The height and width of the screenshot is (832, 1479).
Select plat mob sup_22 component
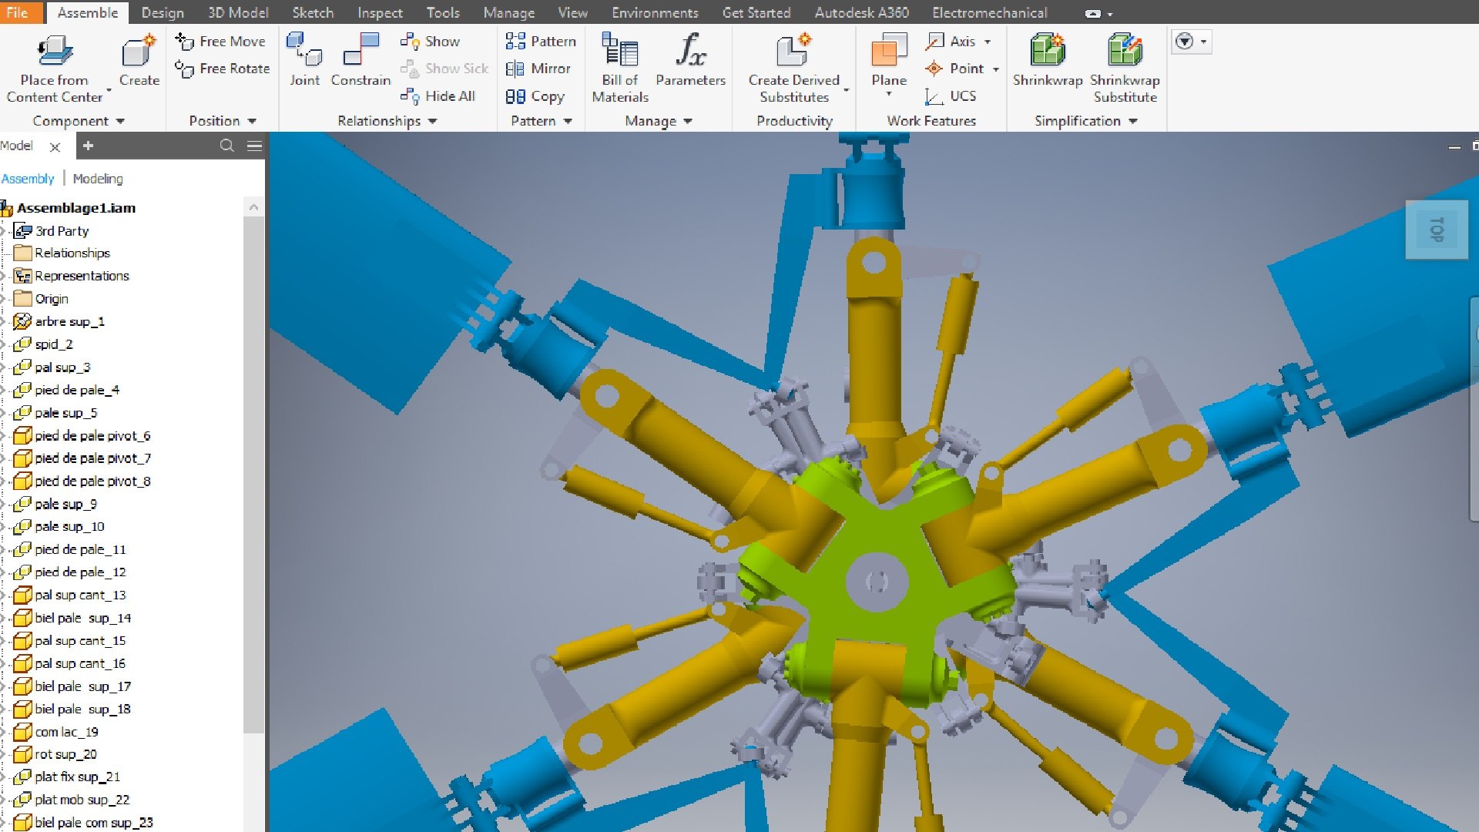coord(82,800)
